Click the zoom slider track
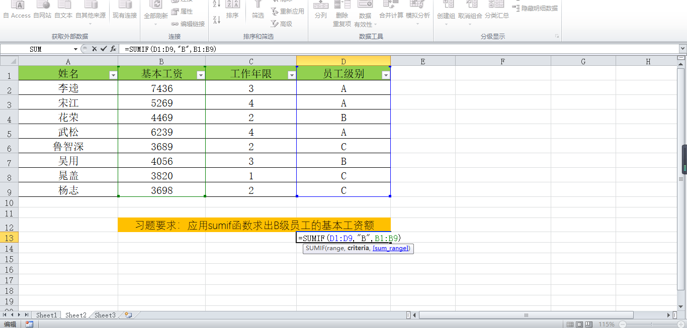Image resolution: width=687 pixels, height=328 pixels. (652, 324)
